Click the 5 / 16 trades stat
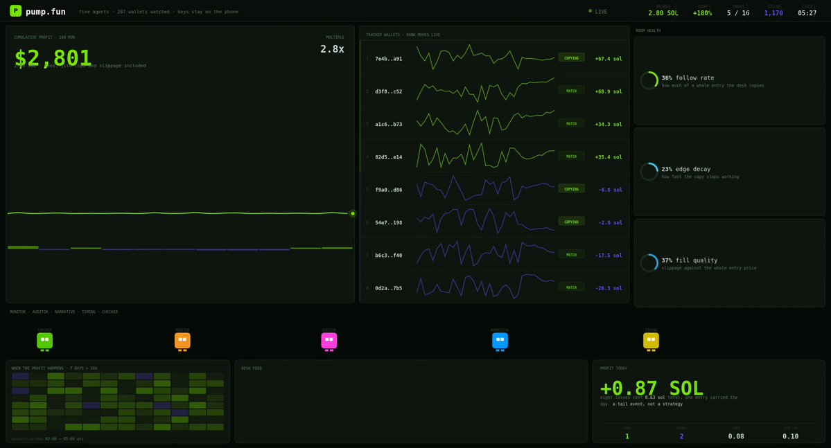831x448 pixels. pos(738,12)
